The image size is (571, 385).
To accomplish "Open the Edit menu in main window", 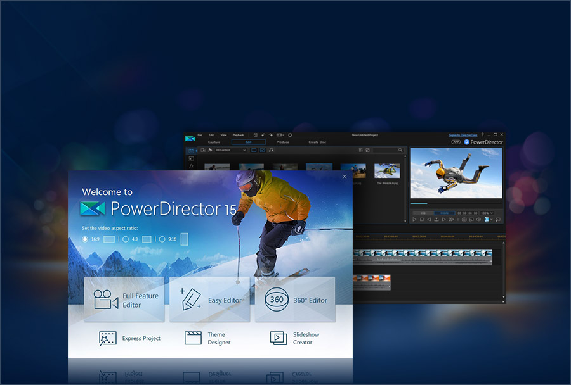I will (211, 135).
